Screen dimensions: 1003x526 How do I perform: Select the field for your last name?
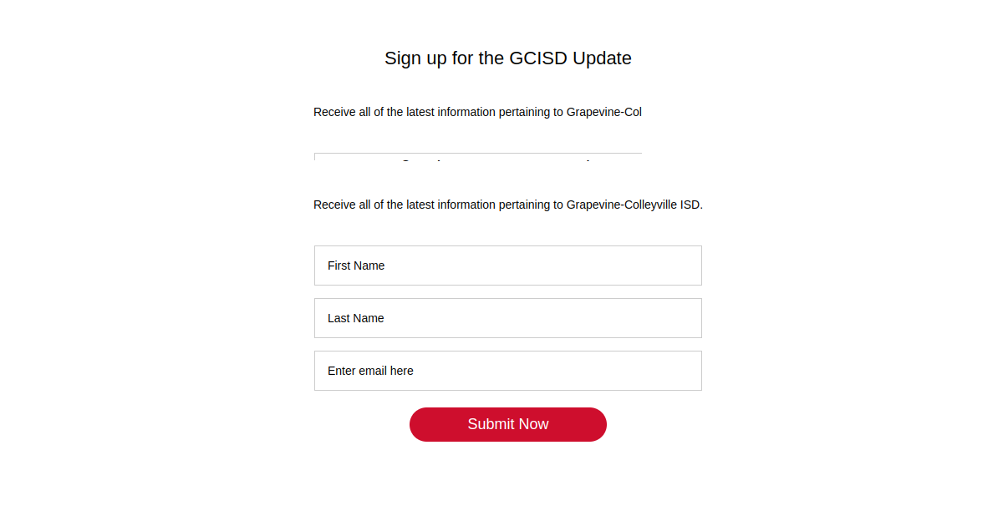click(x=507, y=318)
